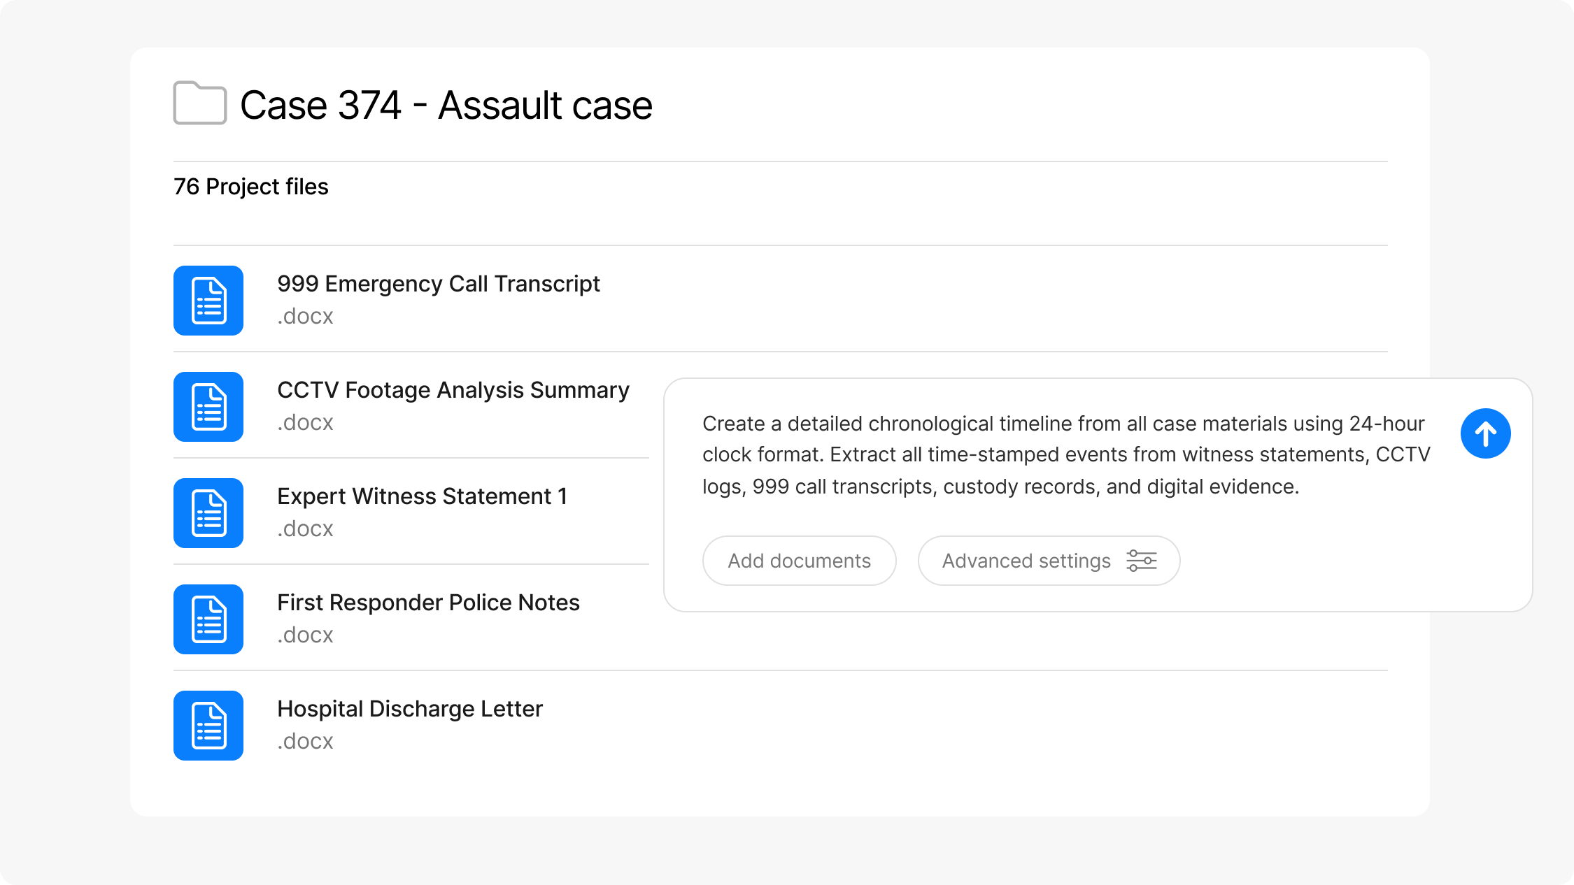Submit the prompt with the blue arrow button
The width and height of the screenshot is (1574, 885).
[x=1485, y=433]
